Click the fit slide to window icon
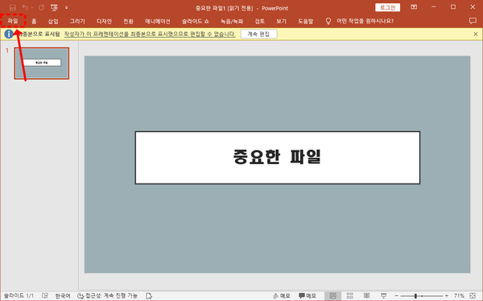Image resolution: width=483 pixels, height=301 pixels. [x=473, y=295]
